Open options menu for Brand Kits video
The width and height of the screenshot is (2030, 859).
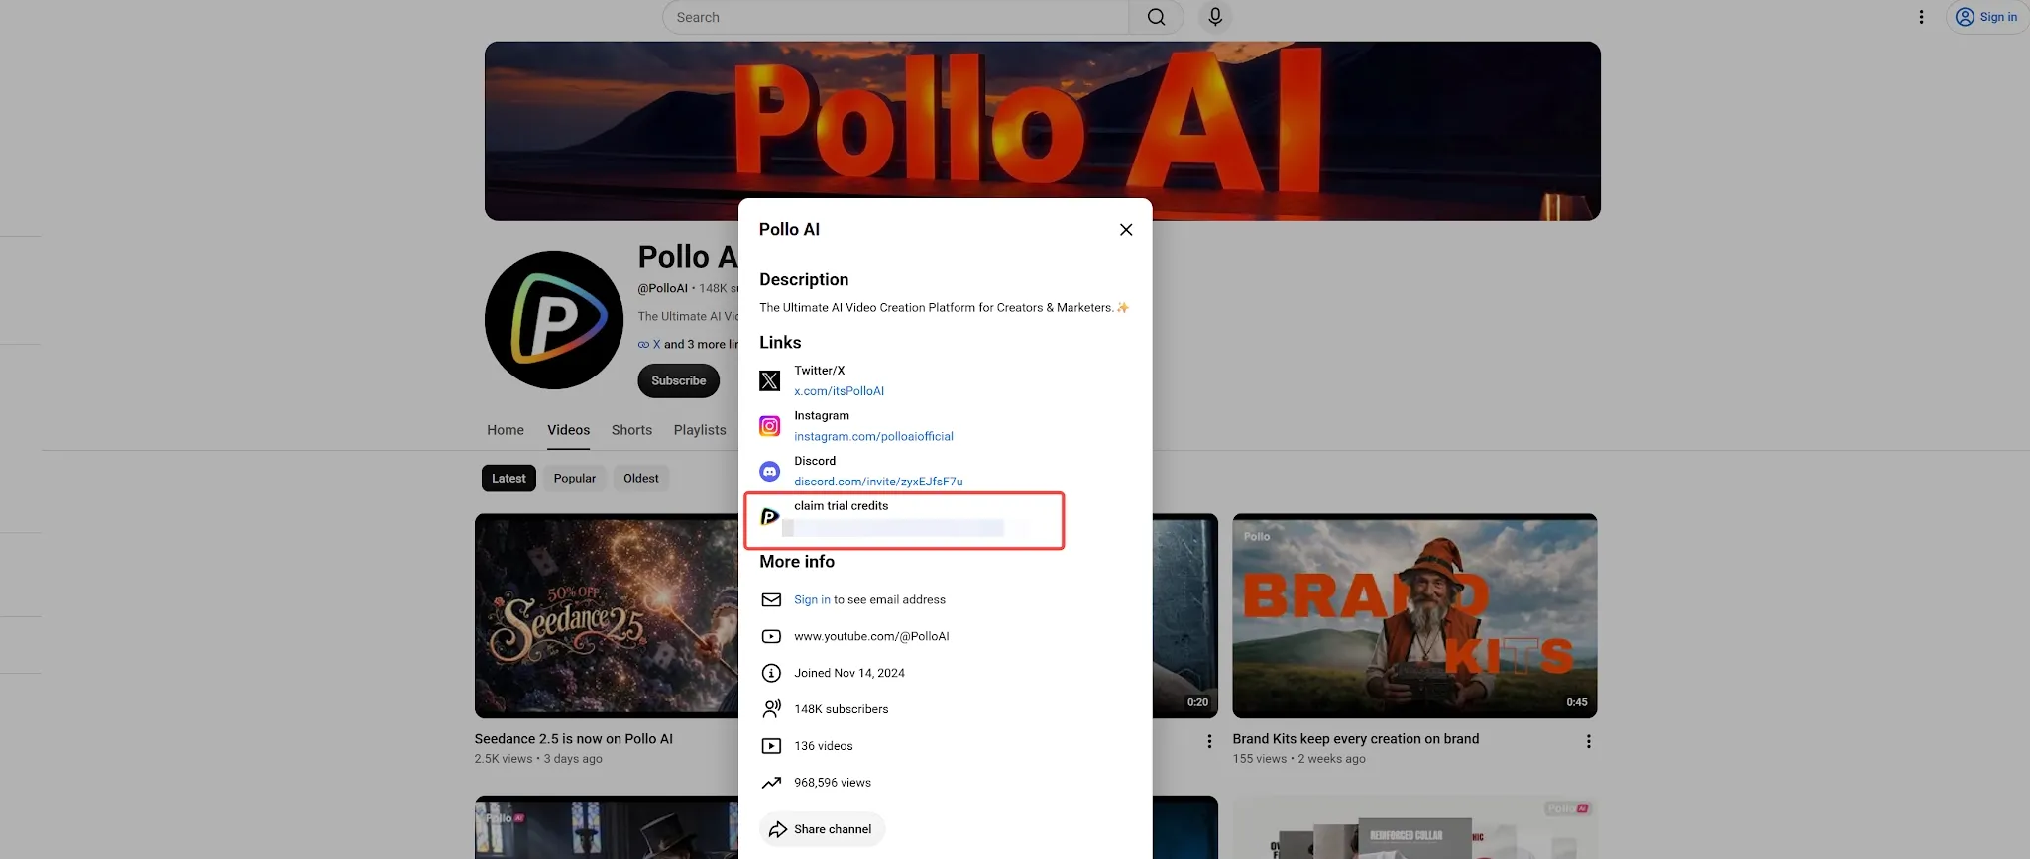tap(1589, 741)
